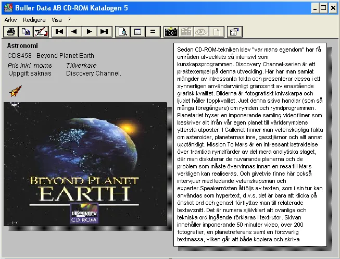This screenshot has width=340, height=259.
Task: Click the greyed blank page icon
Action: [216, 32]
